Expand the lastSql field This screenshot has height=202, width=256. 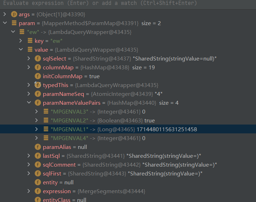point(29,156)
